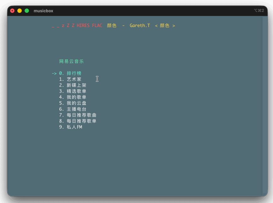Select menu item 0. 排行榜
This screenshot has height=203, width=273.
point(70,73)
